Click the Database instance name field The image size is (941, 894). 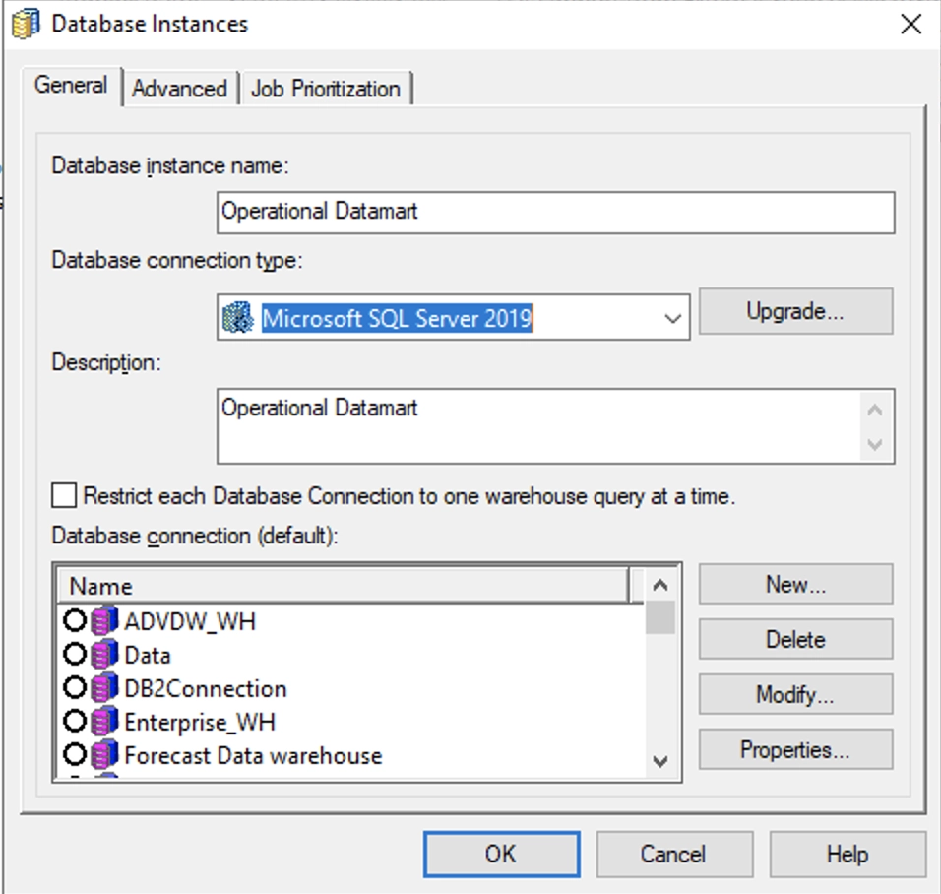[555, 212]
